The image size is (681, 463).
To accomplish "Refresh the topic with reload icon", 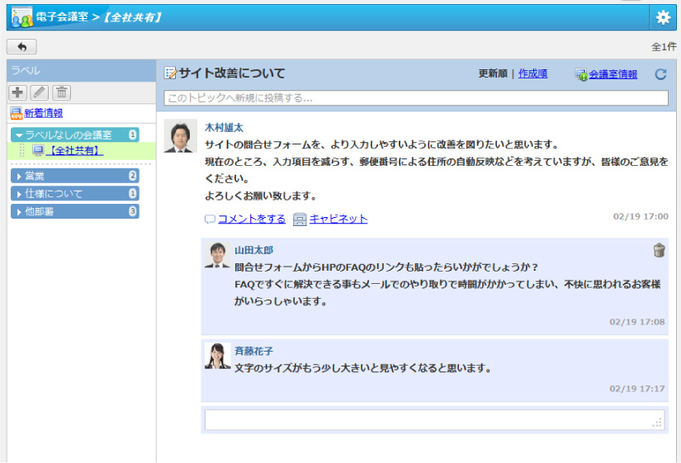I will 660,74.
